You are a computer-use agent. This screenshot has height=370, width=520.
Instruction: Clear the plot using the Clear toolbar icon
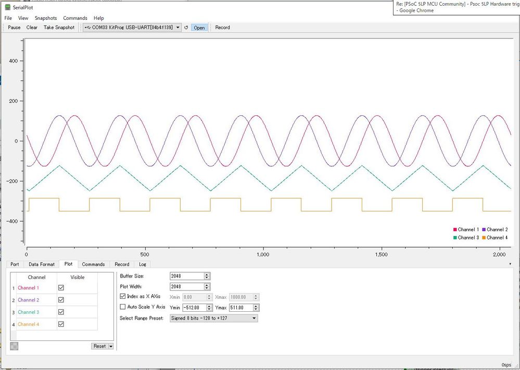point(31,27)
